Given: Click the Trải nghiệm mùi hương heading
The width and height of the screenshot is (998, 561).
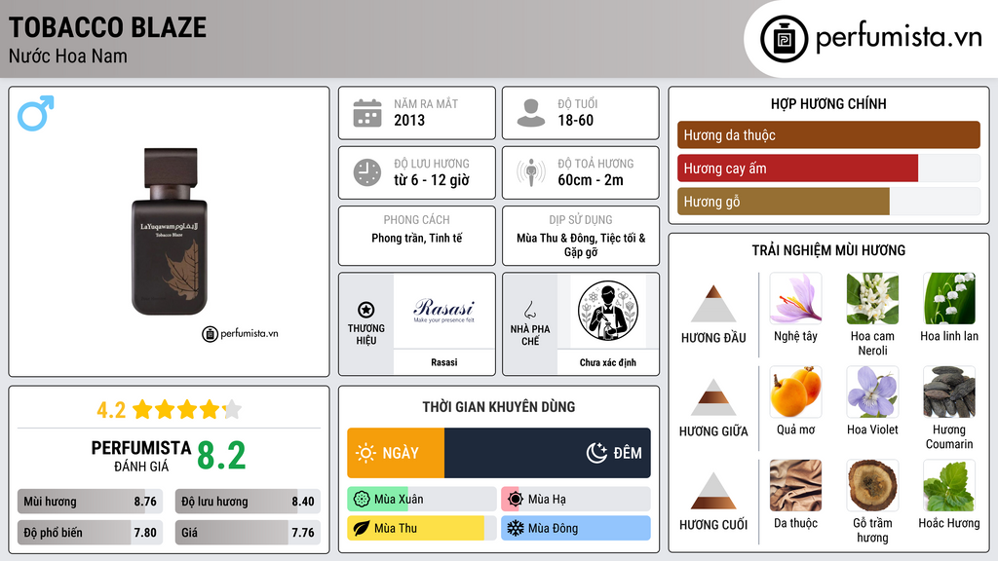Looking at the screenshot, I should pos(828,250).
